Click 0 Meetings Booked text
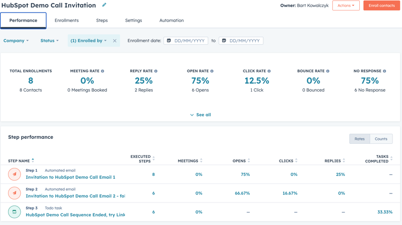Viewport: 402px width, 225px height. [x=87, y=90]
